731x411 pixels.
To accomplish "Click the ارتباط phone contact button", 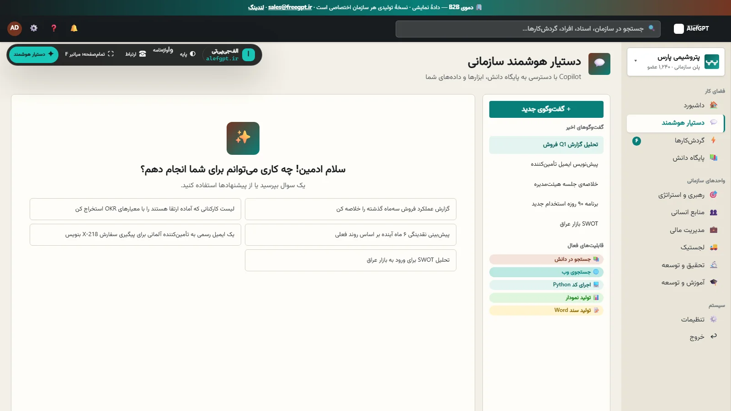I will (136, 54).
